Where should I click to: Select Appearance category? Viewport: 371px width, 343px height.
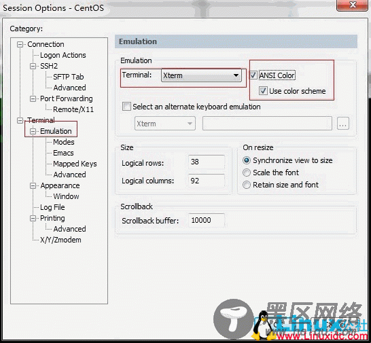coord(60,185)
